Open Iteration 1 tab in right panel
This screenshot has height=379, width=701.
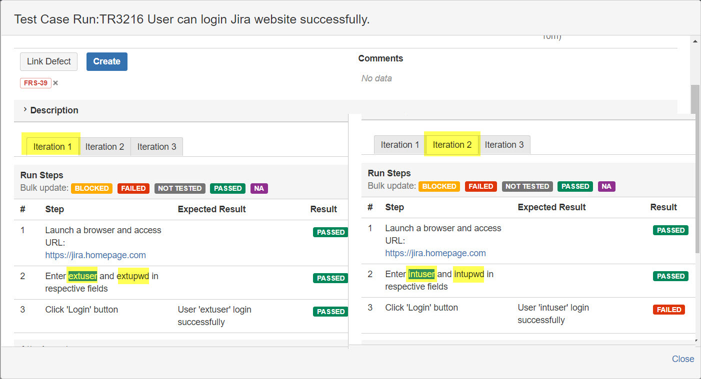(399, 145)
